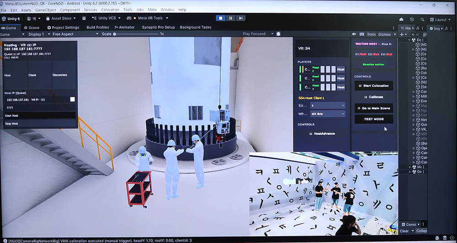Expand the Free Aspect dropdown
The width and height of the screenshot is (457, 243).
coord(75,34)
